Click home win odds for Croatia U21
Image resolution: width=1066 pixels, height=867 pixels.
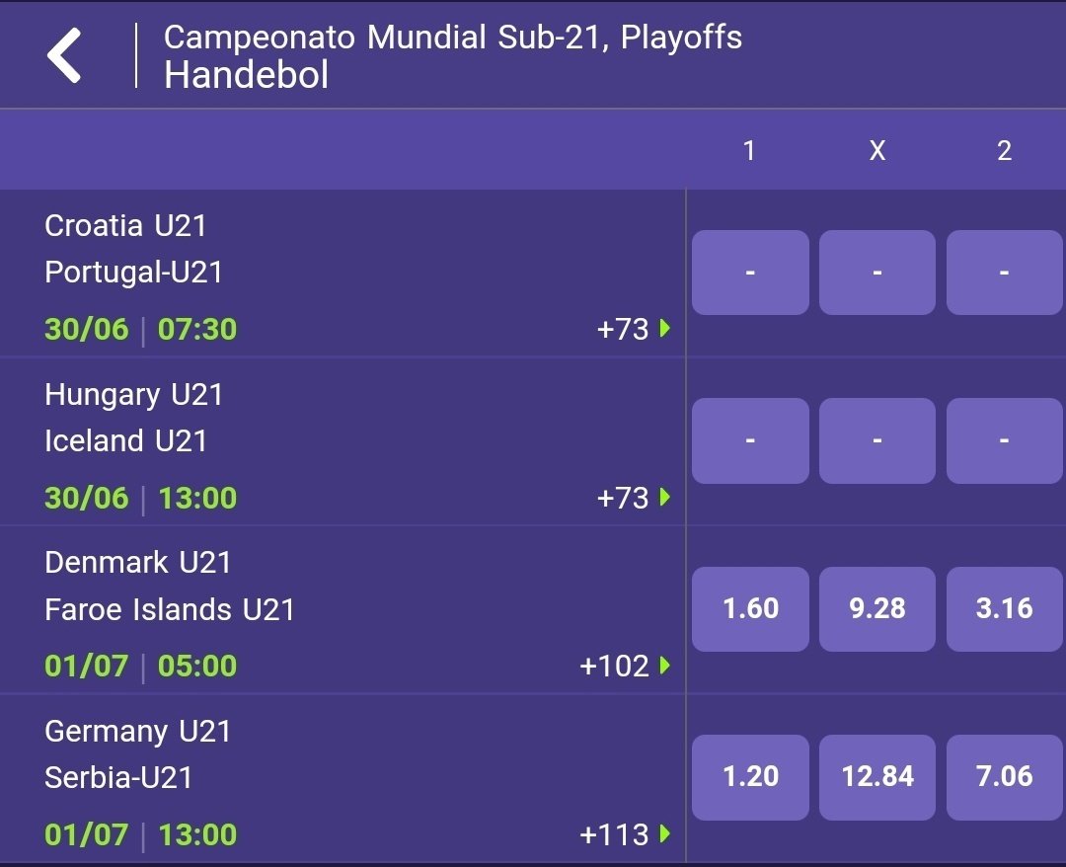click(x=750, y=273)
